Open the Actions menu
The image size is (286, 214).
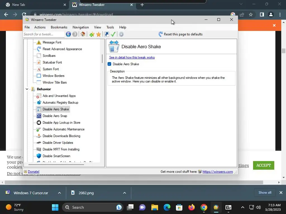pyautogui.click(x=40, y=27)
